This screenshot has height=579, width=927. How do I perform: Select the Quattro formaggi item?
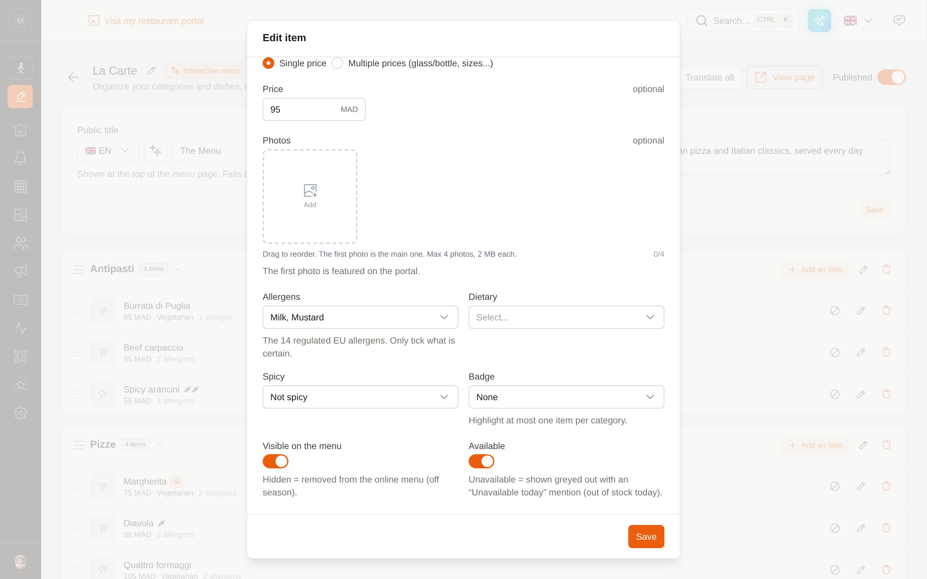coord(157,565)
